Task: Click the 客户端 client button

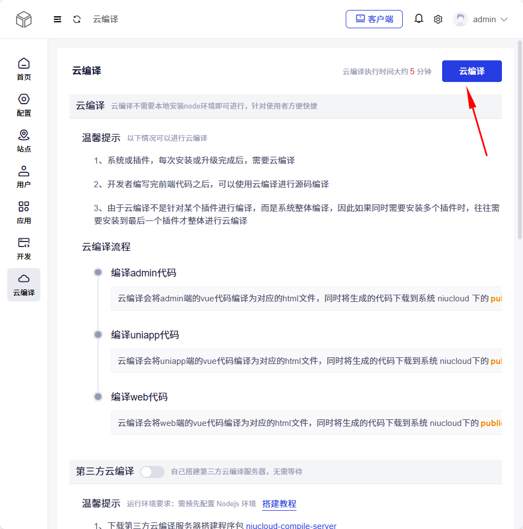Action: click(374, 19)
